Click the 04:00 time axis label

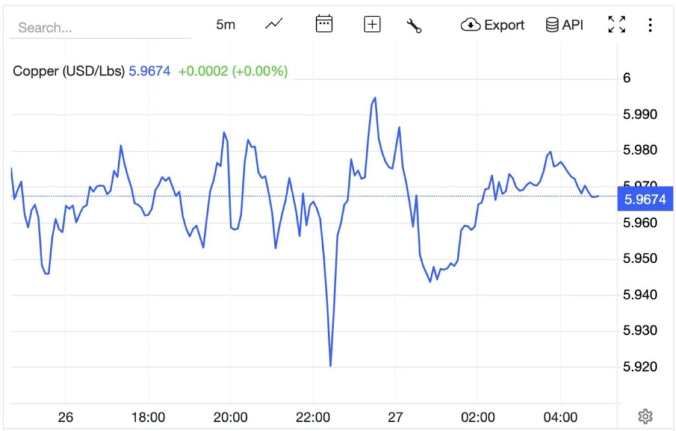560,417
